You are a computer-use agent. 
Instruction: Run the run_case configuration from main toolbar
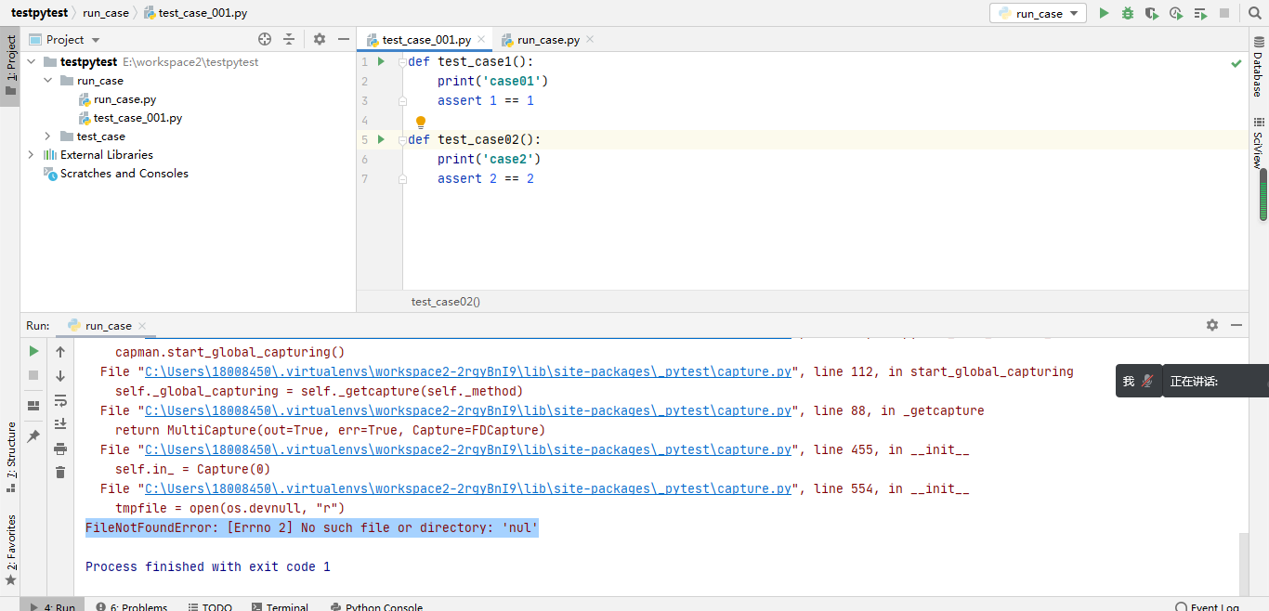pyautogui.click(x=1104, y=13)
